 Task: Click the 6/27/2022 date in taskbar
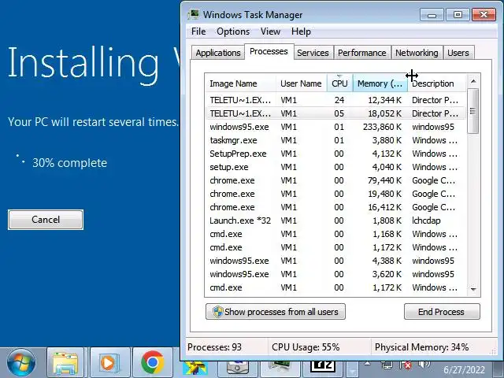pos(464,369)
